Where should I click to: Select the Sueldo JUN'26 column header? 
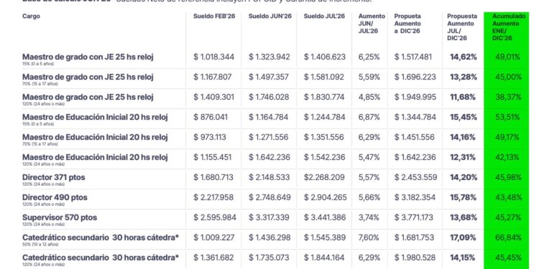coord(269,16)
